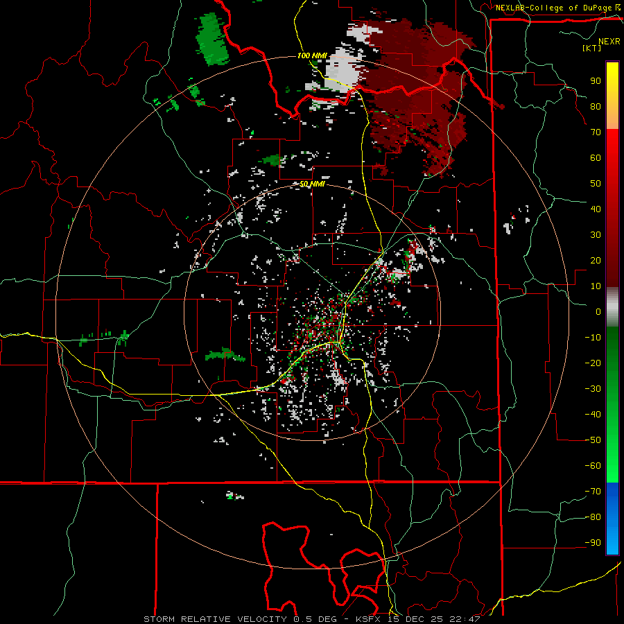Click the NEXR label above the scale
Screen dimensions: 624x624
609,42
